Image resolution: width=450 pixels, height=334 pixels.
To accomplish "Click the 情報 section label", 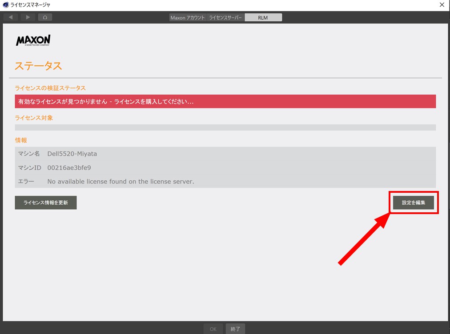I will click(21, 140).
